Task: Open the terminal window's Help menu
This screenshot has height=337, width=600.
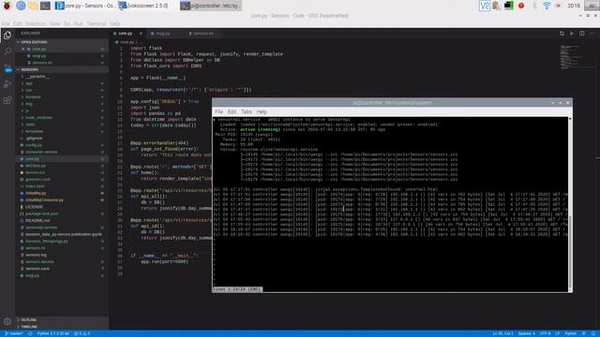Action: [262, 112]
